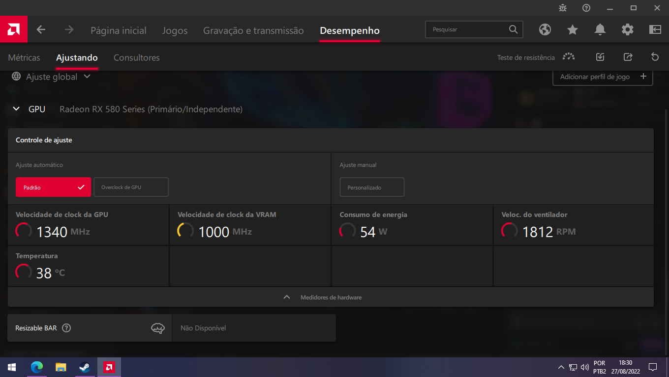Switch to Consultores sub-tab
Viewport: 669px width, 377px height.
(137, 57)
